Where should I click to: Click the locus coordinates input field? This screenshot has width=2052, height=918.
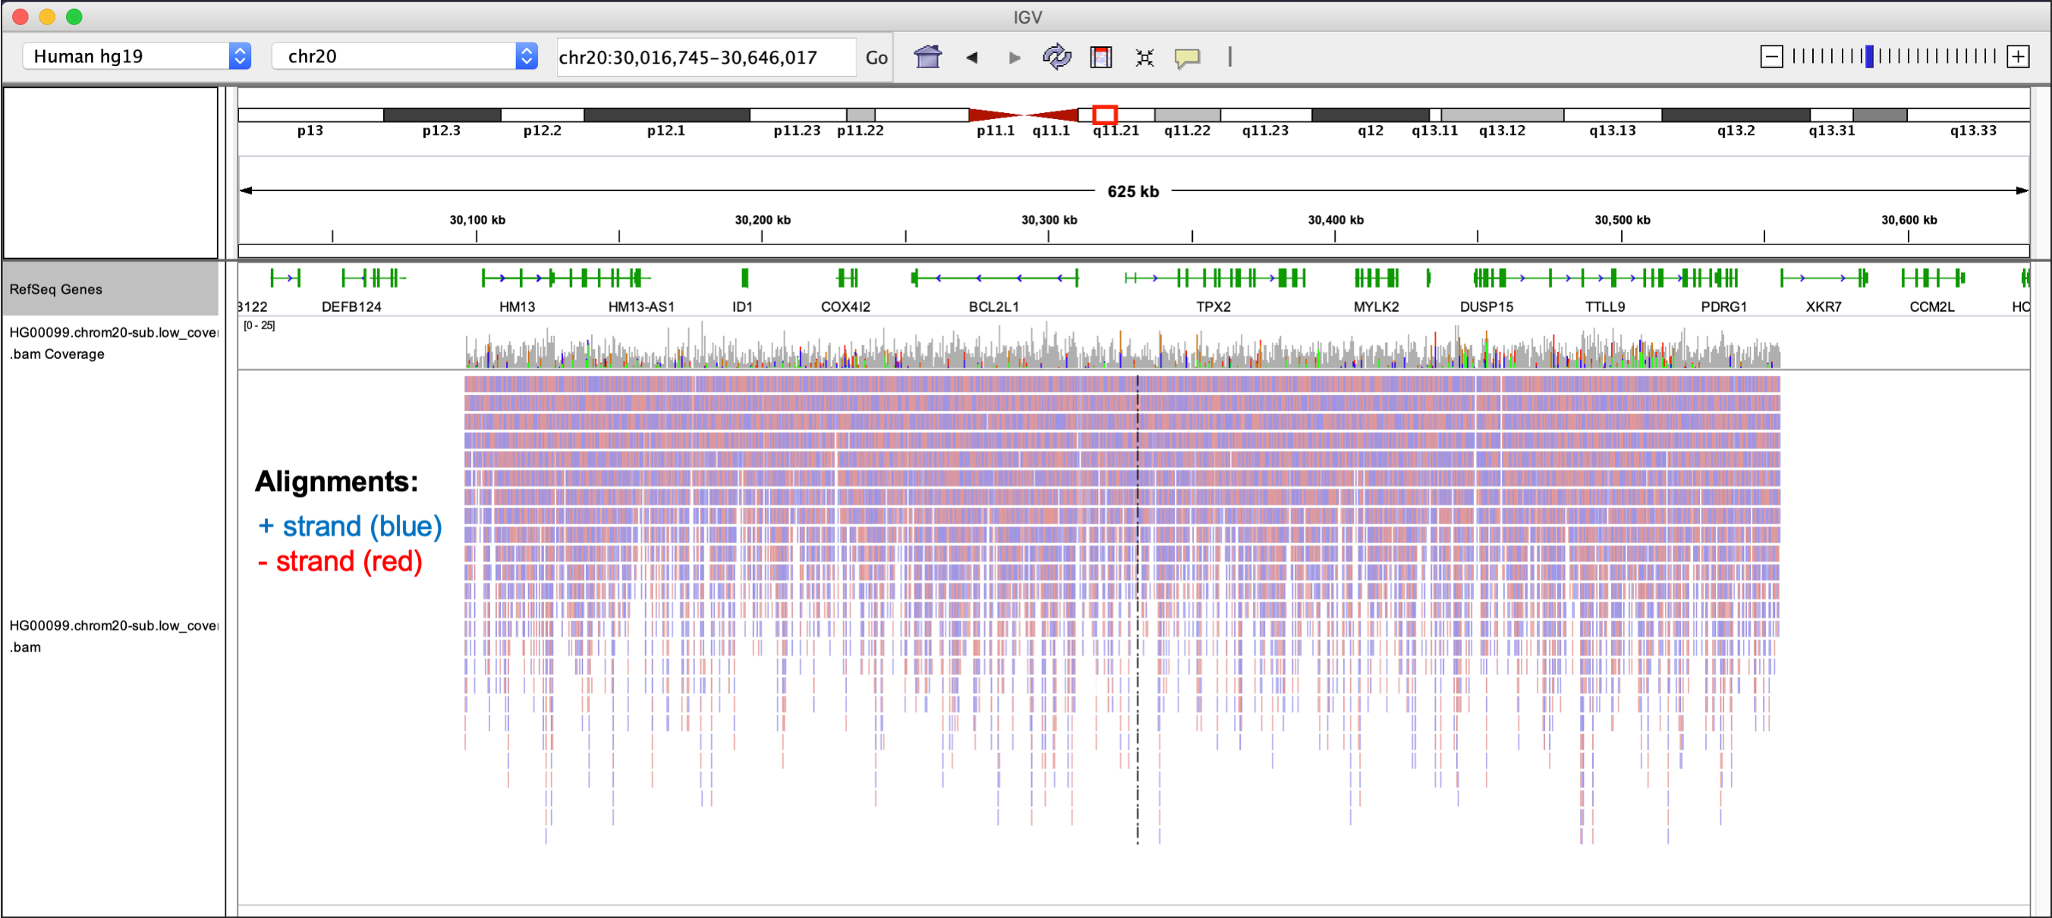coord(705,58)
